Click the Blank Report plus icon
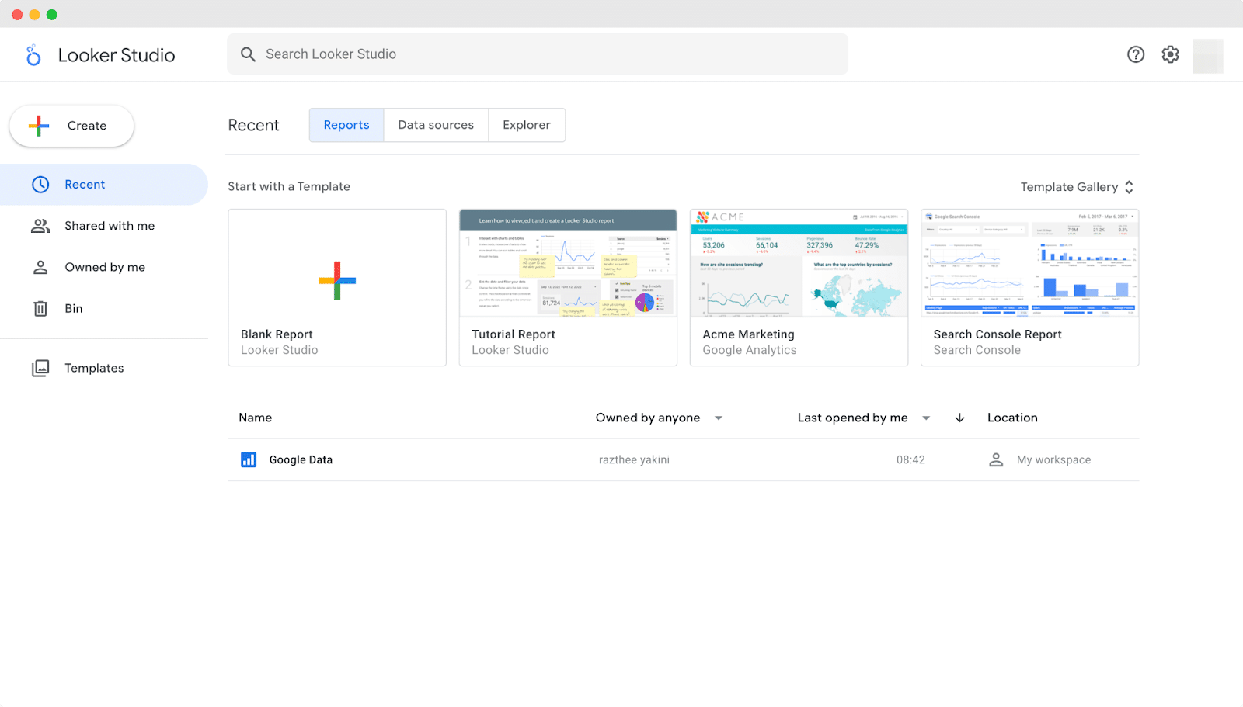The image size is (1243, 707). click(x=337, y=281)
